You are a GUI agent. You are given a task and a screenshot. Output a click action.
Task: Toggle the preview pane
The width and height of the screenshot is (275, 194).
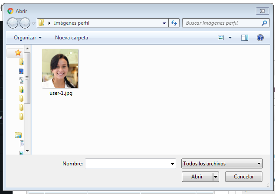pyautogui.click(x=245, y=38)
